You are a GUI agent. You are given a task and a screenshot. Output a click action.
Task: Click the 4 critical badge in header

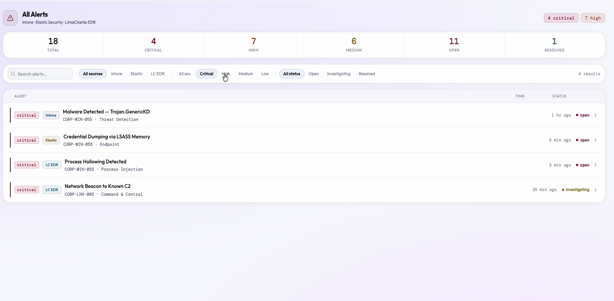tap(561, 18)
